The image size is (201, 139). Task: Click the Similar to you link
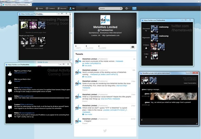43,62
